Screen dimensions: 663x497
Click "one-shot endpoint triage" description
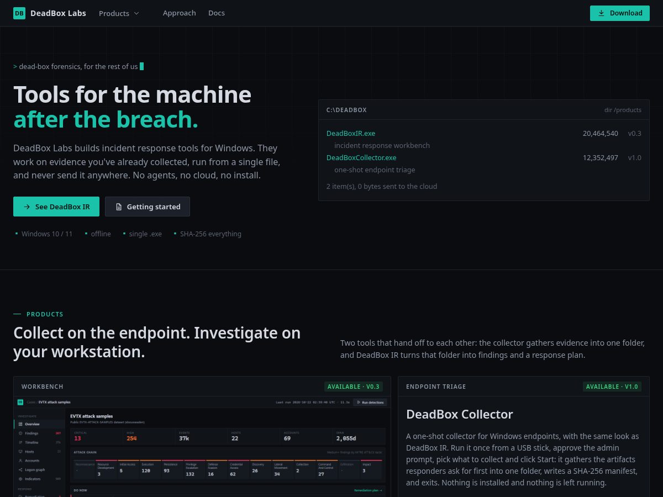coord(375,170)
